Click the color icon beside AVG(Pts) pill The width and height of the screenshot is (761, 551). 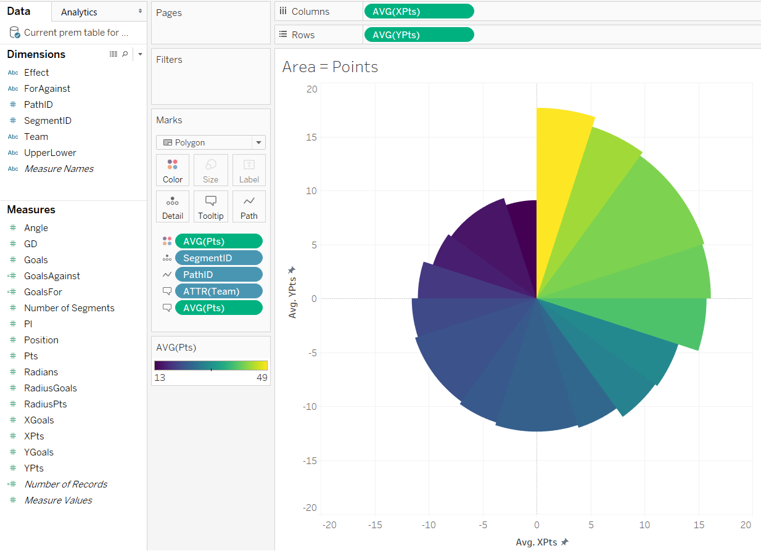[167, 241]
